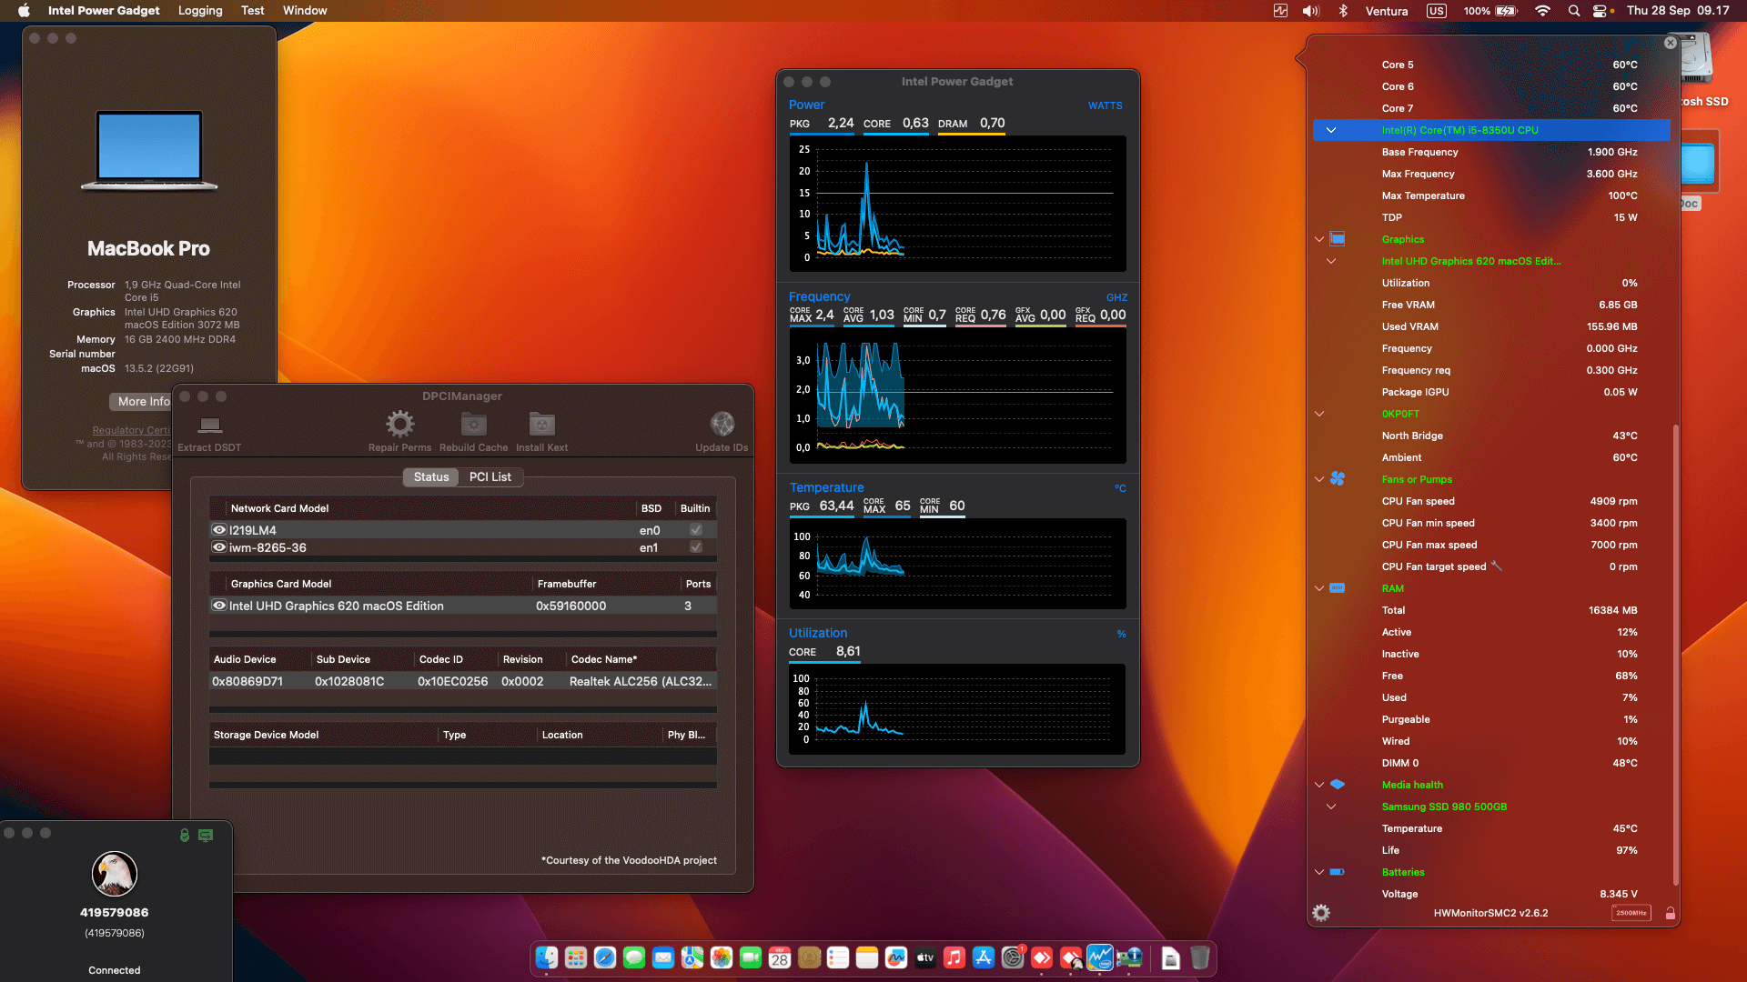Open the Logging menu
This screenshot has width=1747, height=982.
click(199, 10)
